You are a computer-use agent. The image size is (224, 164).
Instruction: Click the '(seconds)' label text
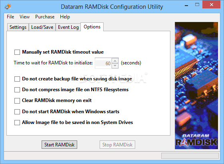pyautogui.click(x=131, y=63)
